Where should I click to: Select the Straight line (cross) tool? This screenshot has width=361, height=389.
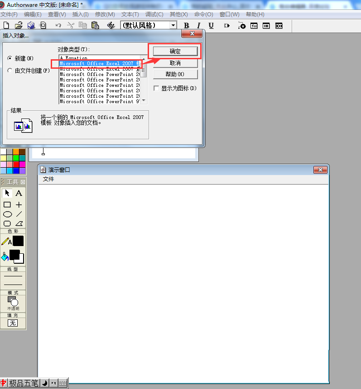[19, 204]
